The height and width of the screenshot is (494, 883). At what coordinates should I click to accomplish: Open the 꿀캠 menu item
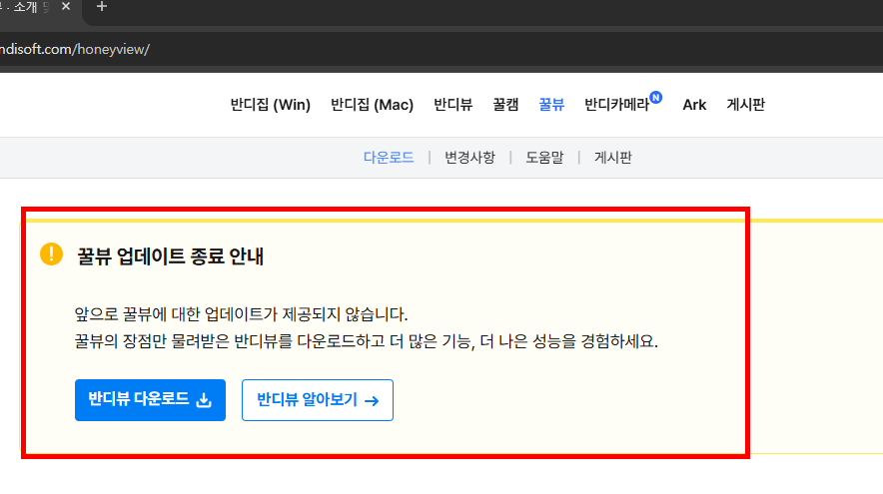click(x=505, y=105)
